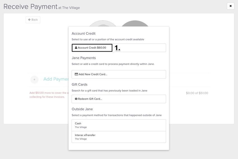Choose Interac eTransfer payment method

pyautogui.click(x=119, y=137)
